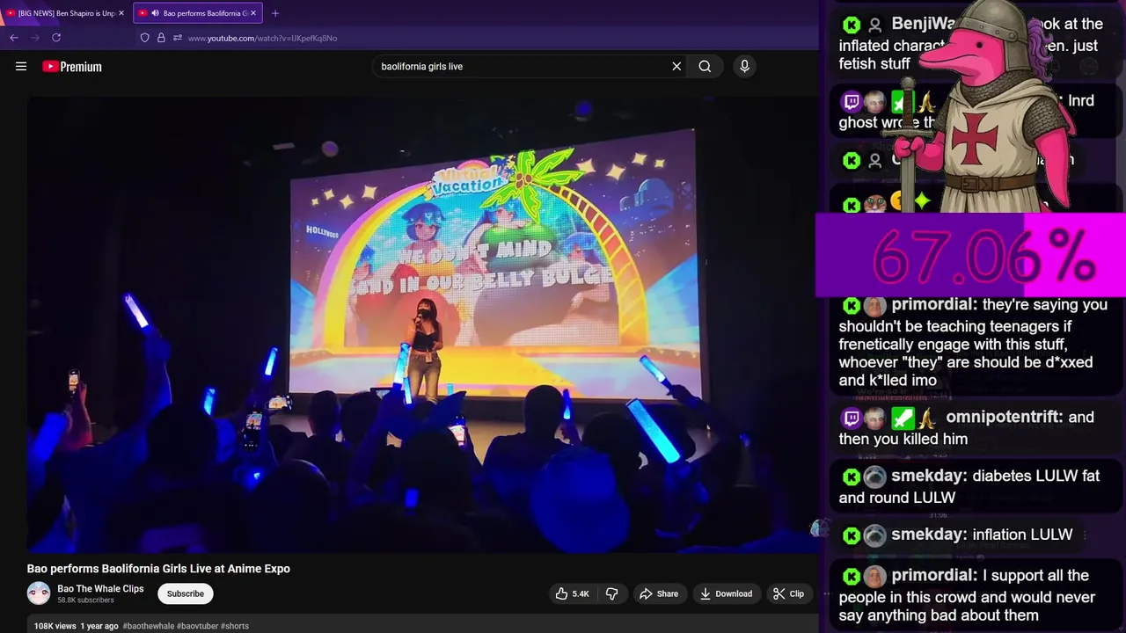Open Bao The Whale Clips channel avatar

39,593
